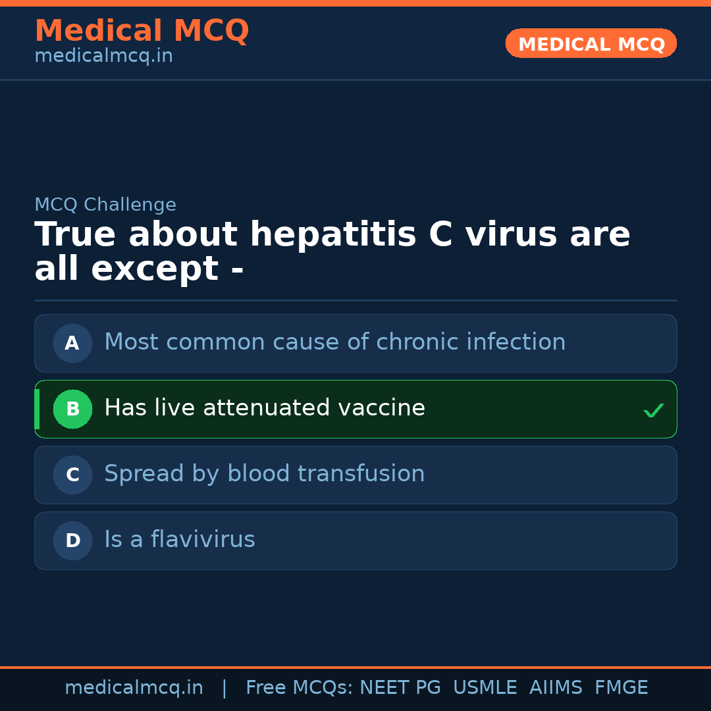Click the letter A circle badge
The width and height of the screenshot is (711, 711).
click(72, 343)
